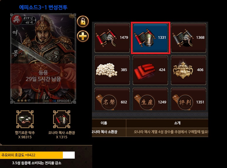
Task: Select the 評判 token item 1351
Action: coord(189,99)
